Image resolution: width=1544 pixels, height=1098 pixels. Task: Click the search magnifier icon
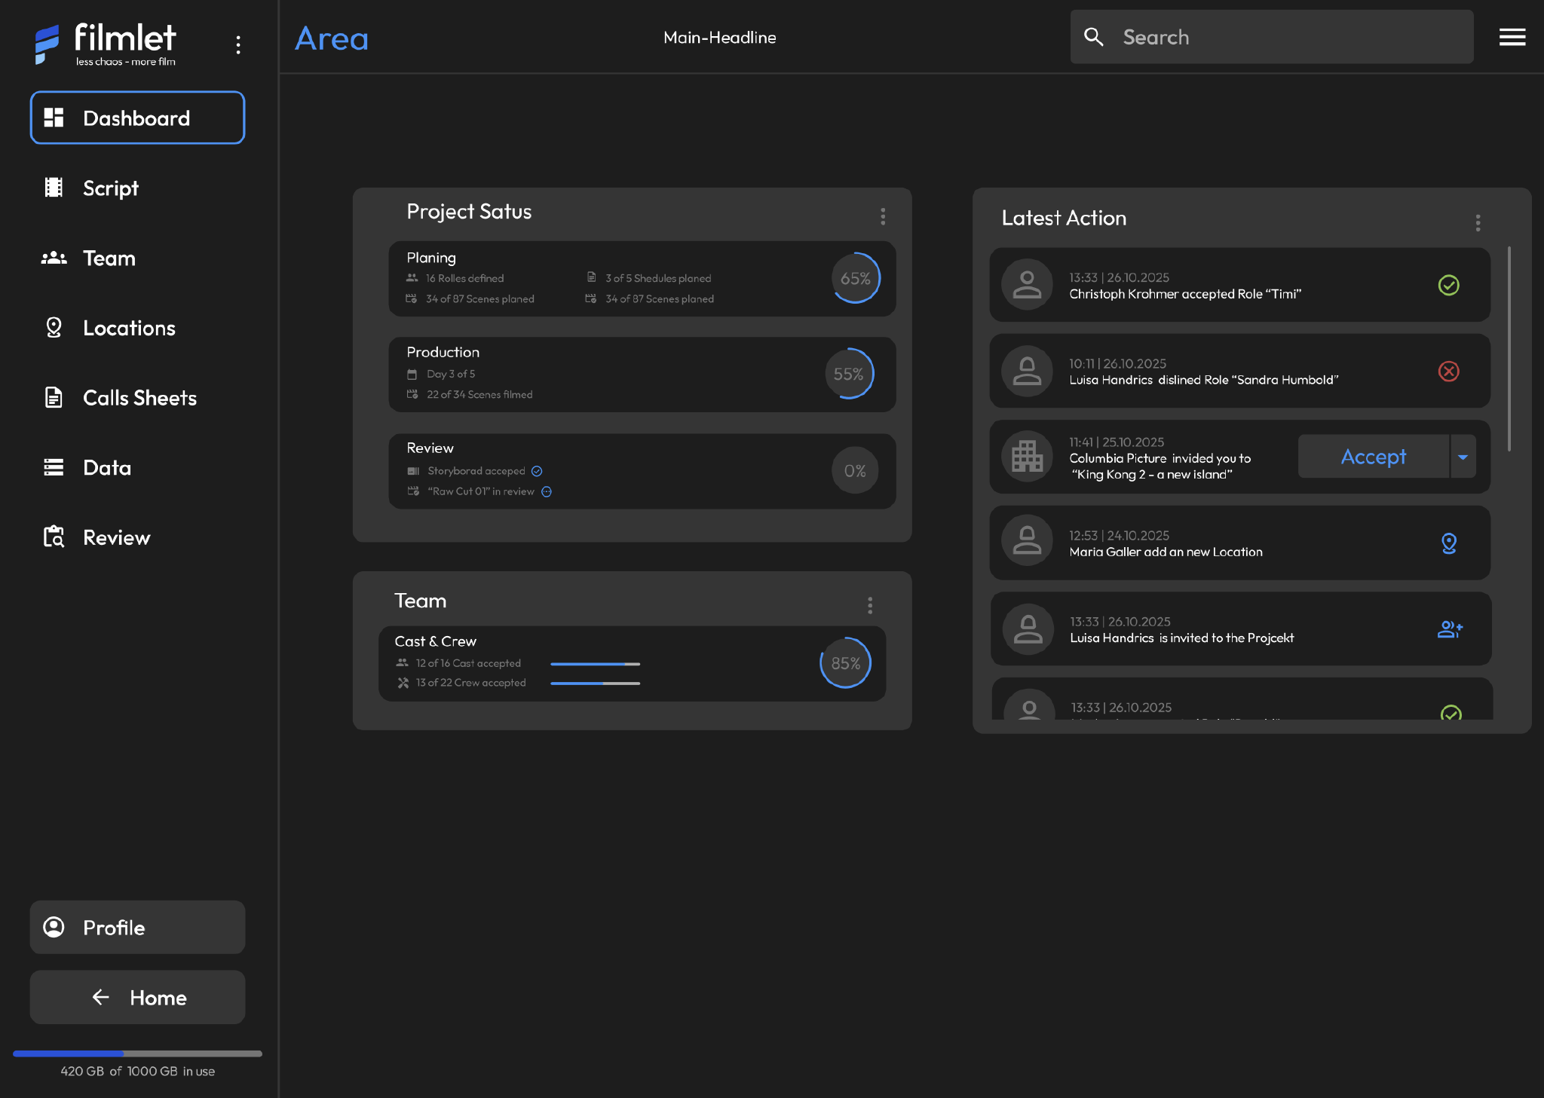1093,37
